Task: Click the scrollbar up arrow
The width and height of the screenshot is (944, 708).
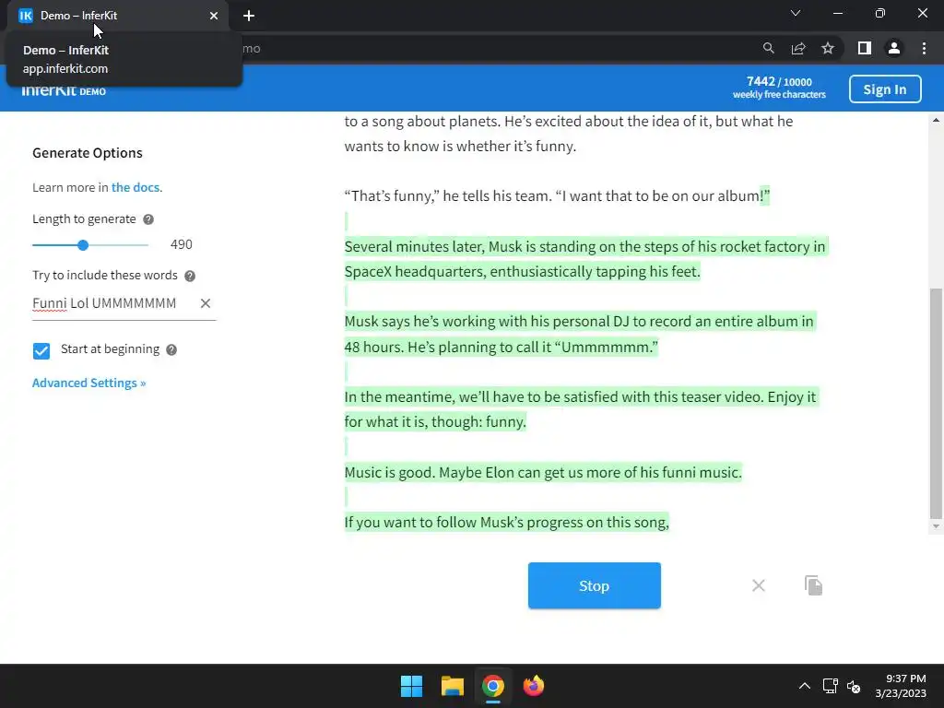Action: click(936, 121)
